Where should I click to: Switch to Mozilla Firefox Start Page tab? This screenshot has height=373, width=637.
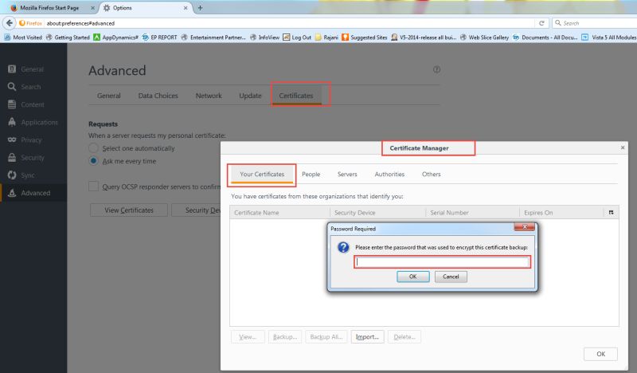tap(49, 8)
